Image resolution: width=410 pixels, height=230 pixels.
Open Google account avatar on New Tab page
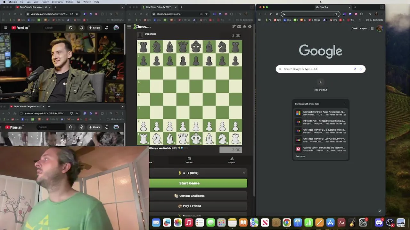(x=380, y=28)
